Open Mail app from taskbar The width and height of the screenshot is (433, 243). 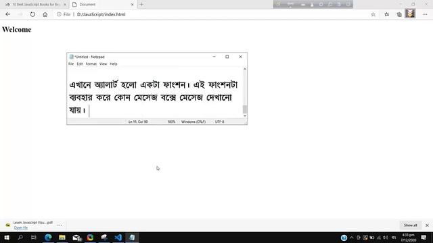pyautogui.click(x=76, y=238)
